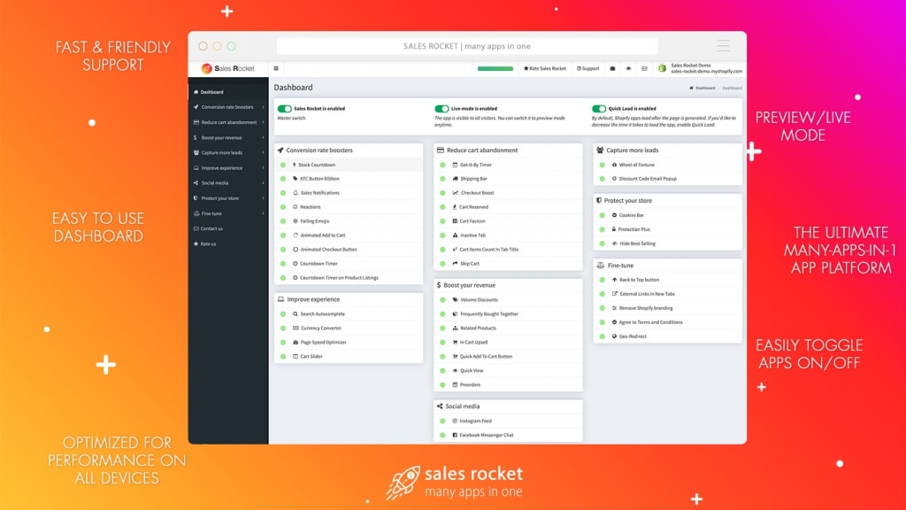
Task: Expand Capture more leads sidebar menu
Action: pyautogui.click(x=228, y=152)
